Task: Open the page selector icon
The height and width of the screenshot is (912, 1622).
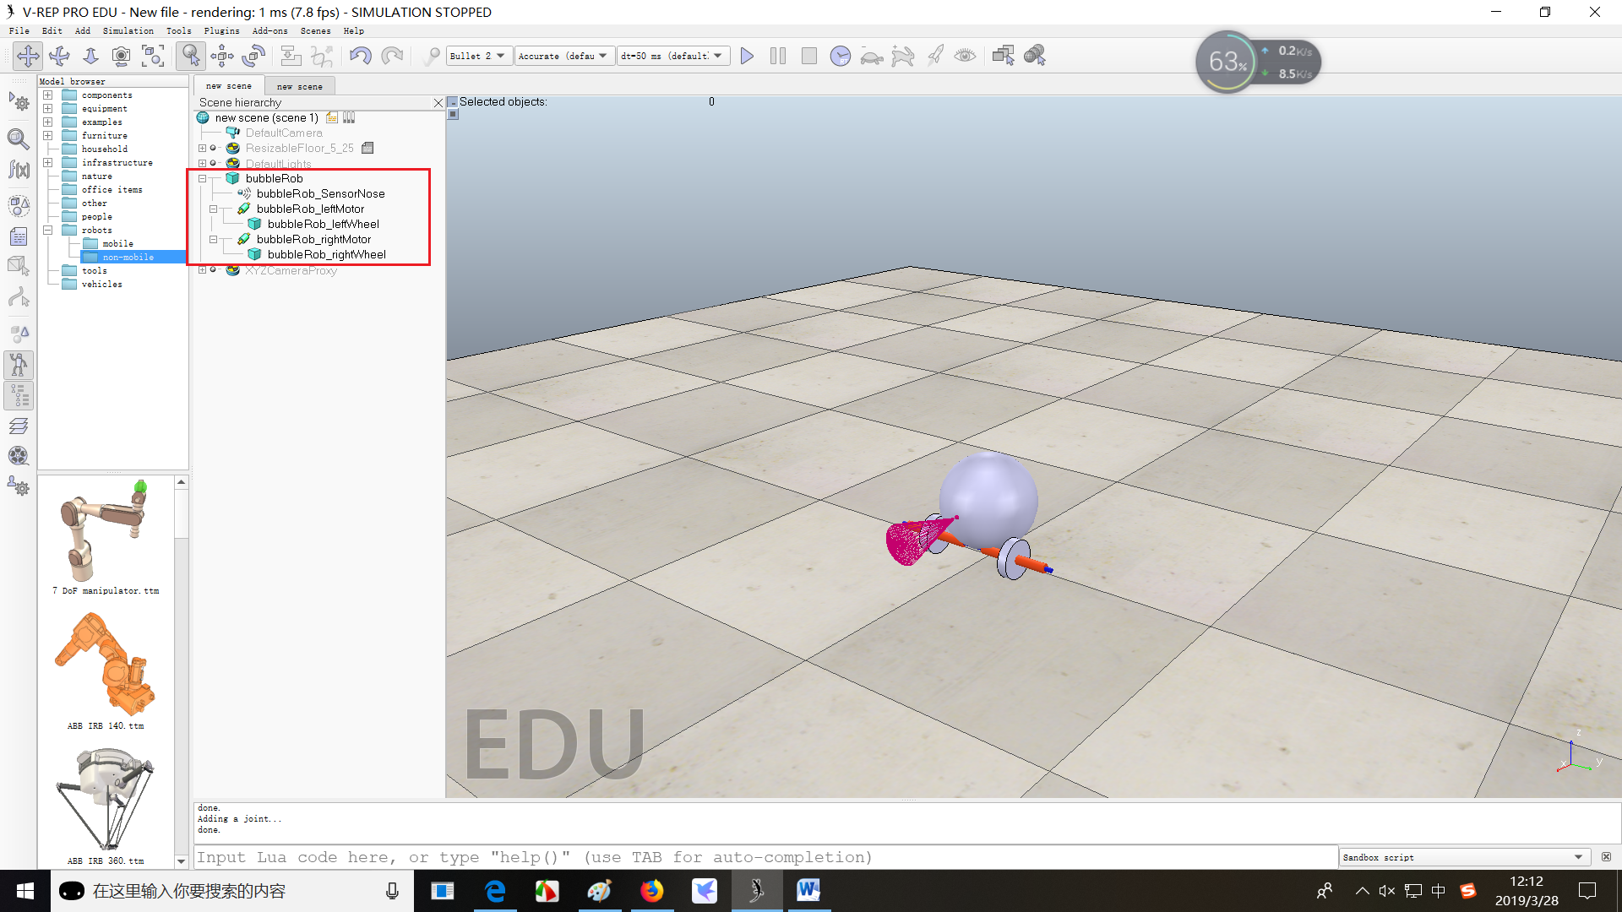Action: 1003,56
